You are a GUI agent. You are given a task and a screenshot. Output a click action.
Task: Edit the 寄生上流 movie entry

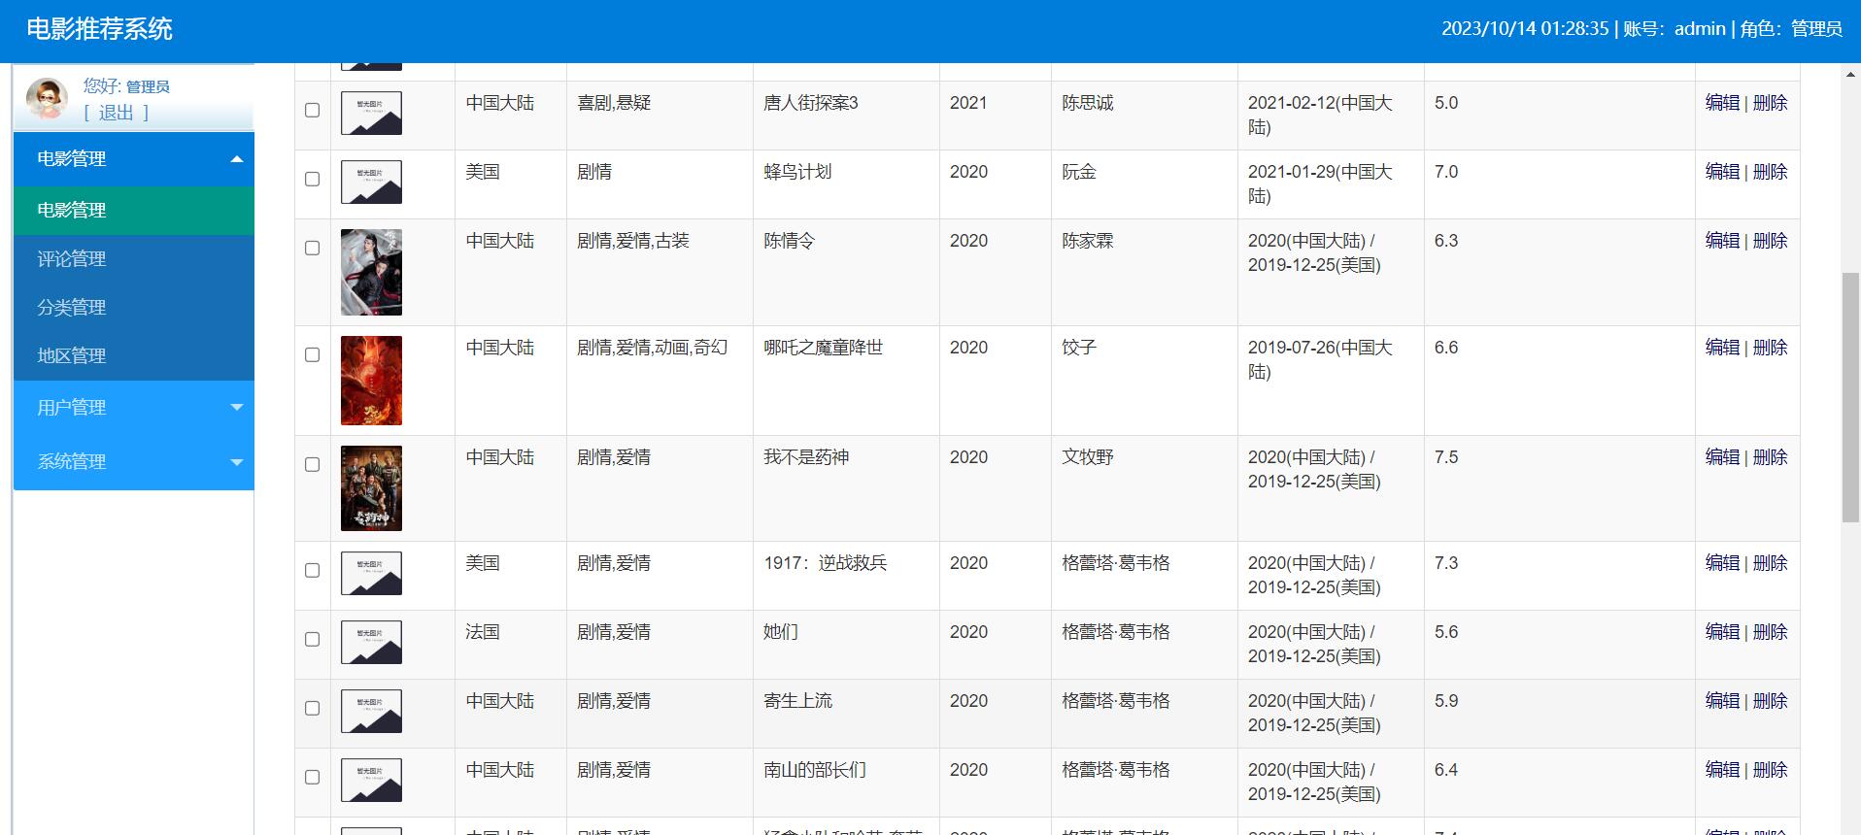click(x=1722, y=701)
